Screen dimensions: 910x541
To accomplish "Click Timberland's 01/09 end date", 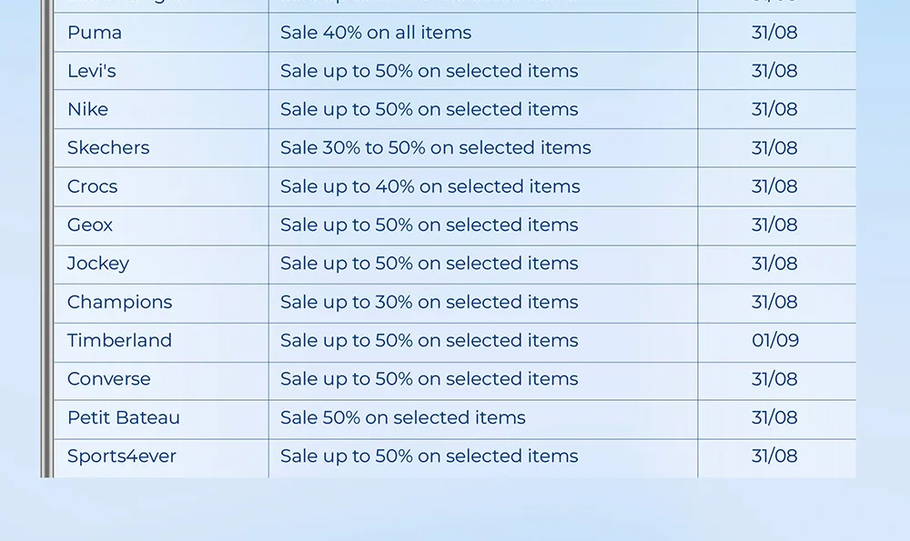I will (x=775, y=340).
